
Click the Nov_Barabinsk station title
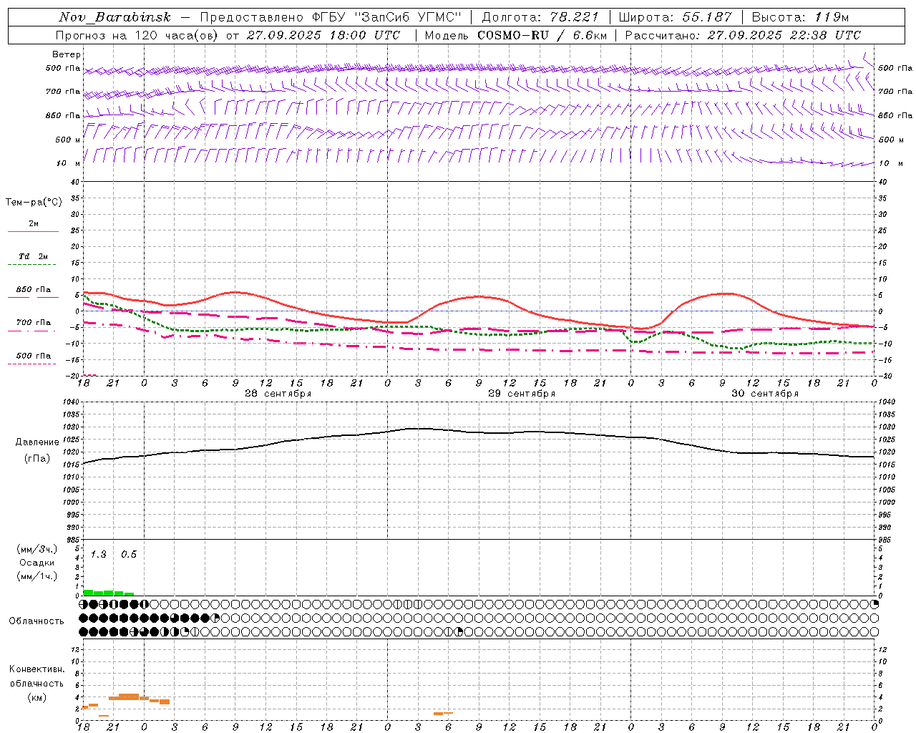pyautogui.click(x=114, y=17)
